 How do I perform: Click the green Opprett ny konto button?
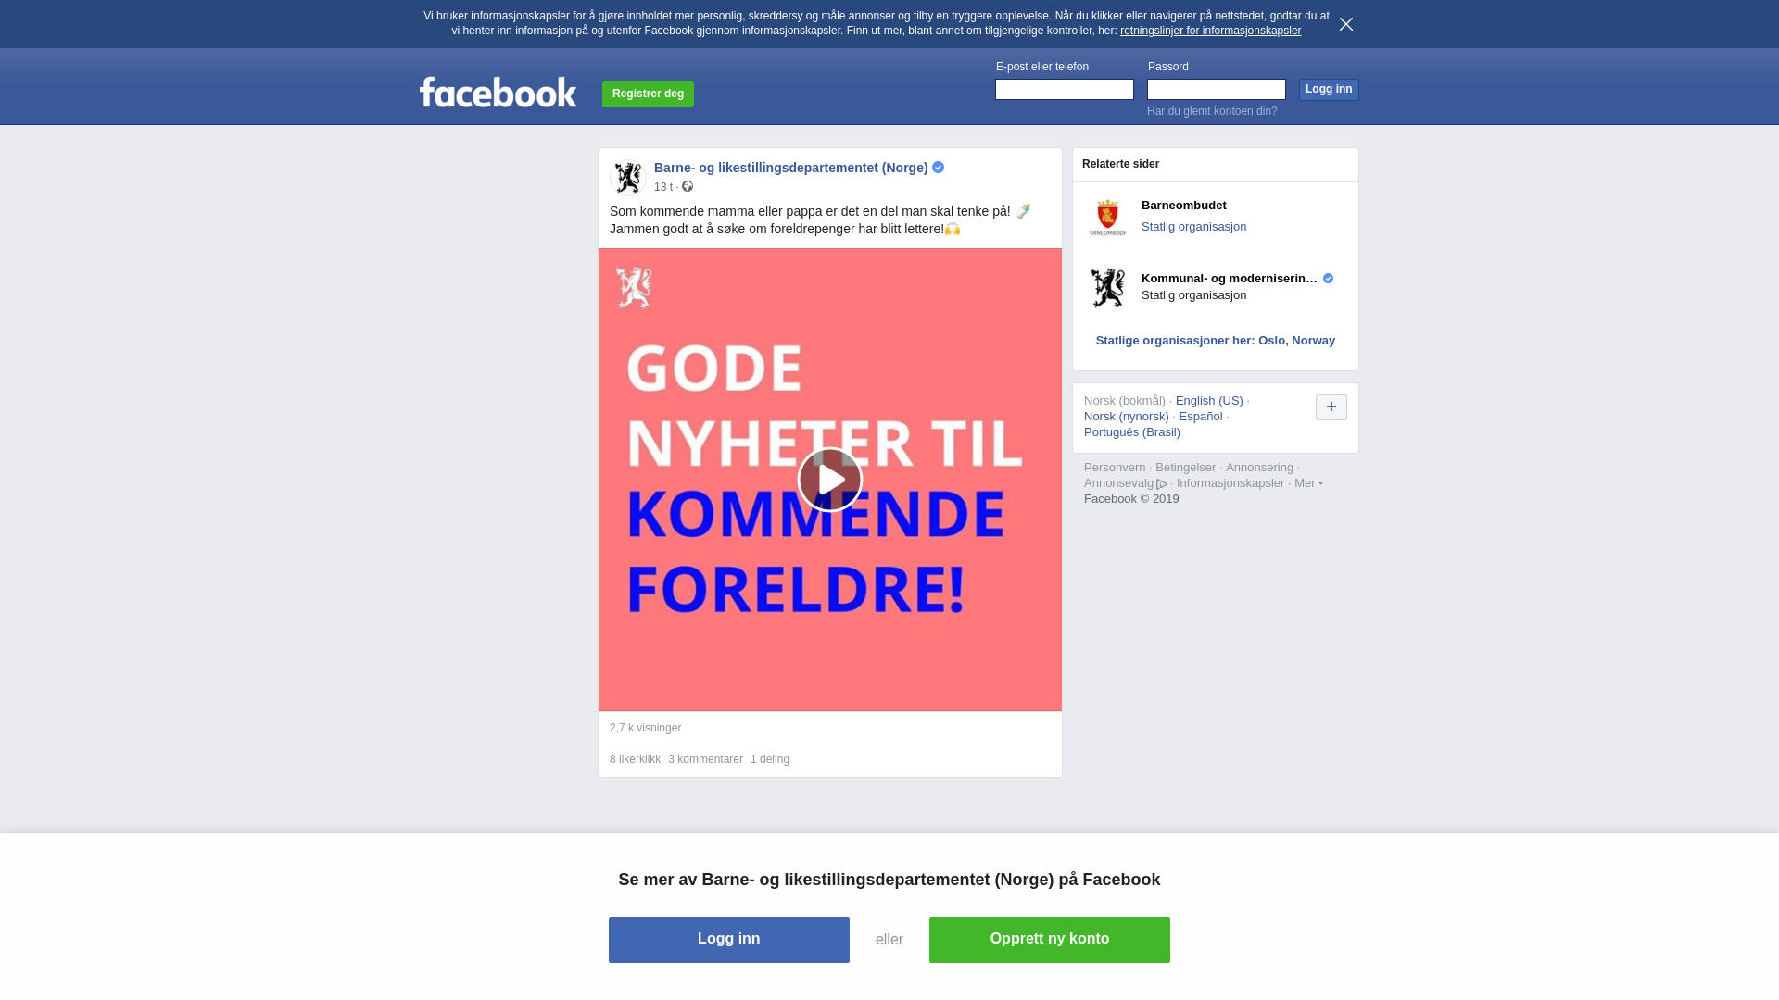pos(1050,940)
